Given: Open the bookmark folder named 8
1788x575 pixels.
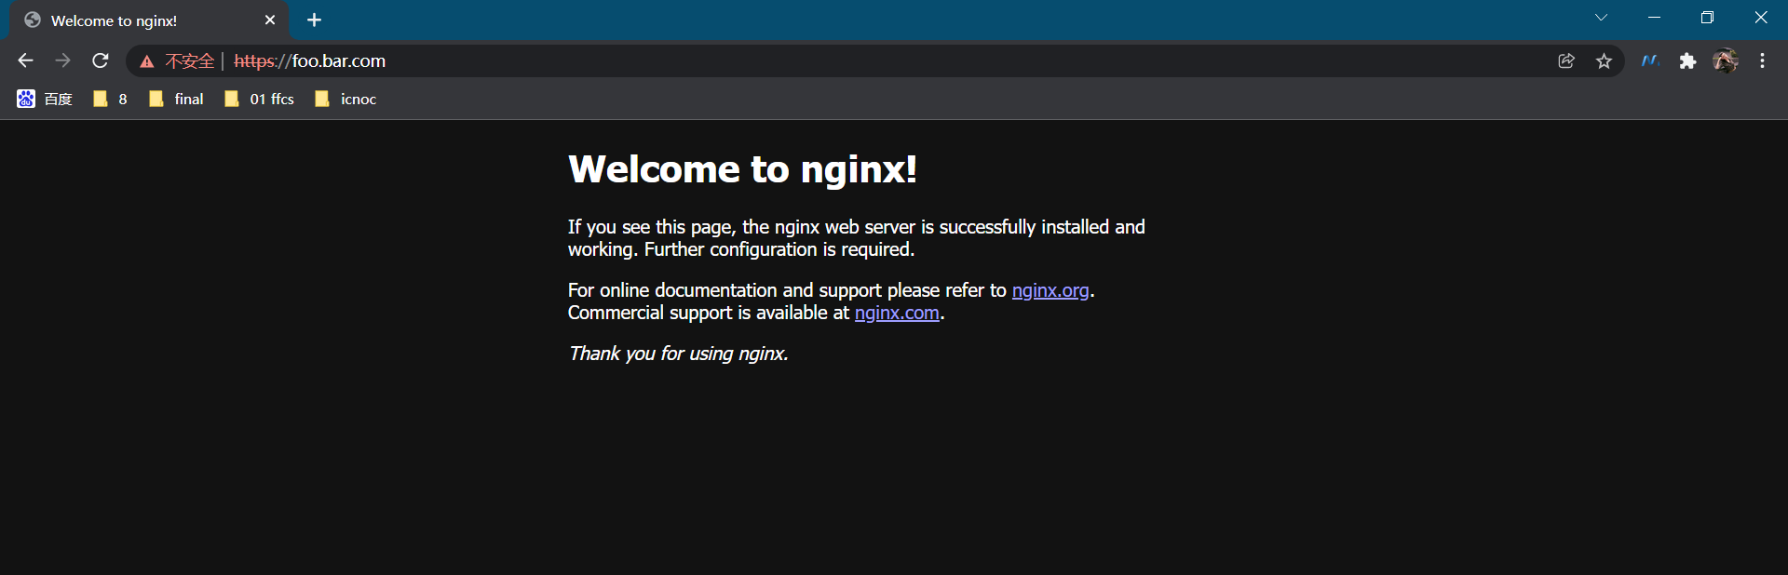Looking at the screenshot, I should pos(110,99).
